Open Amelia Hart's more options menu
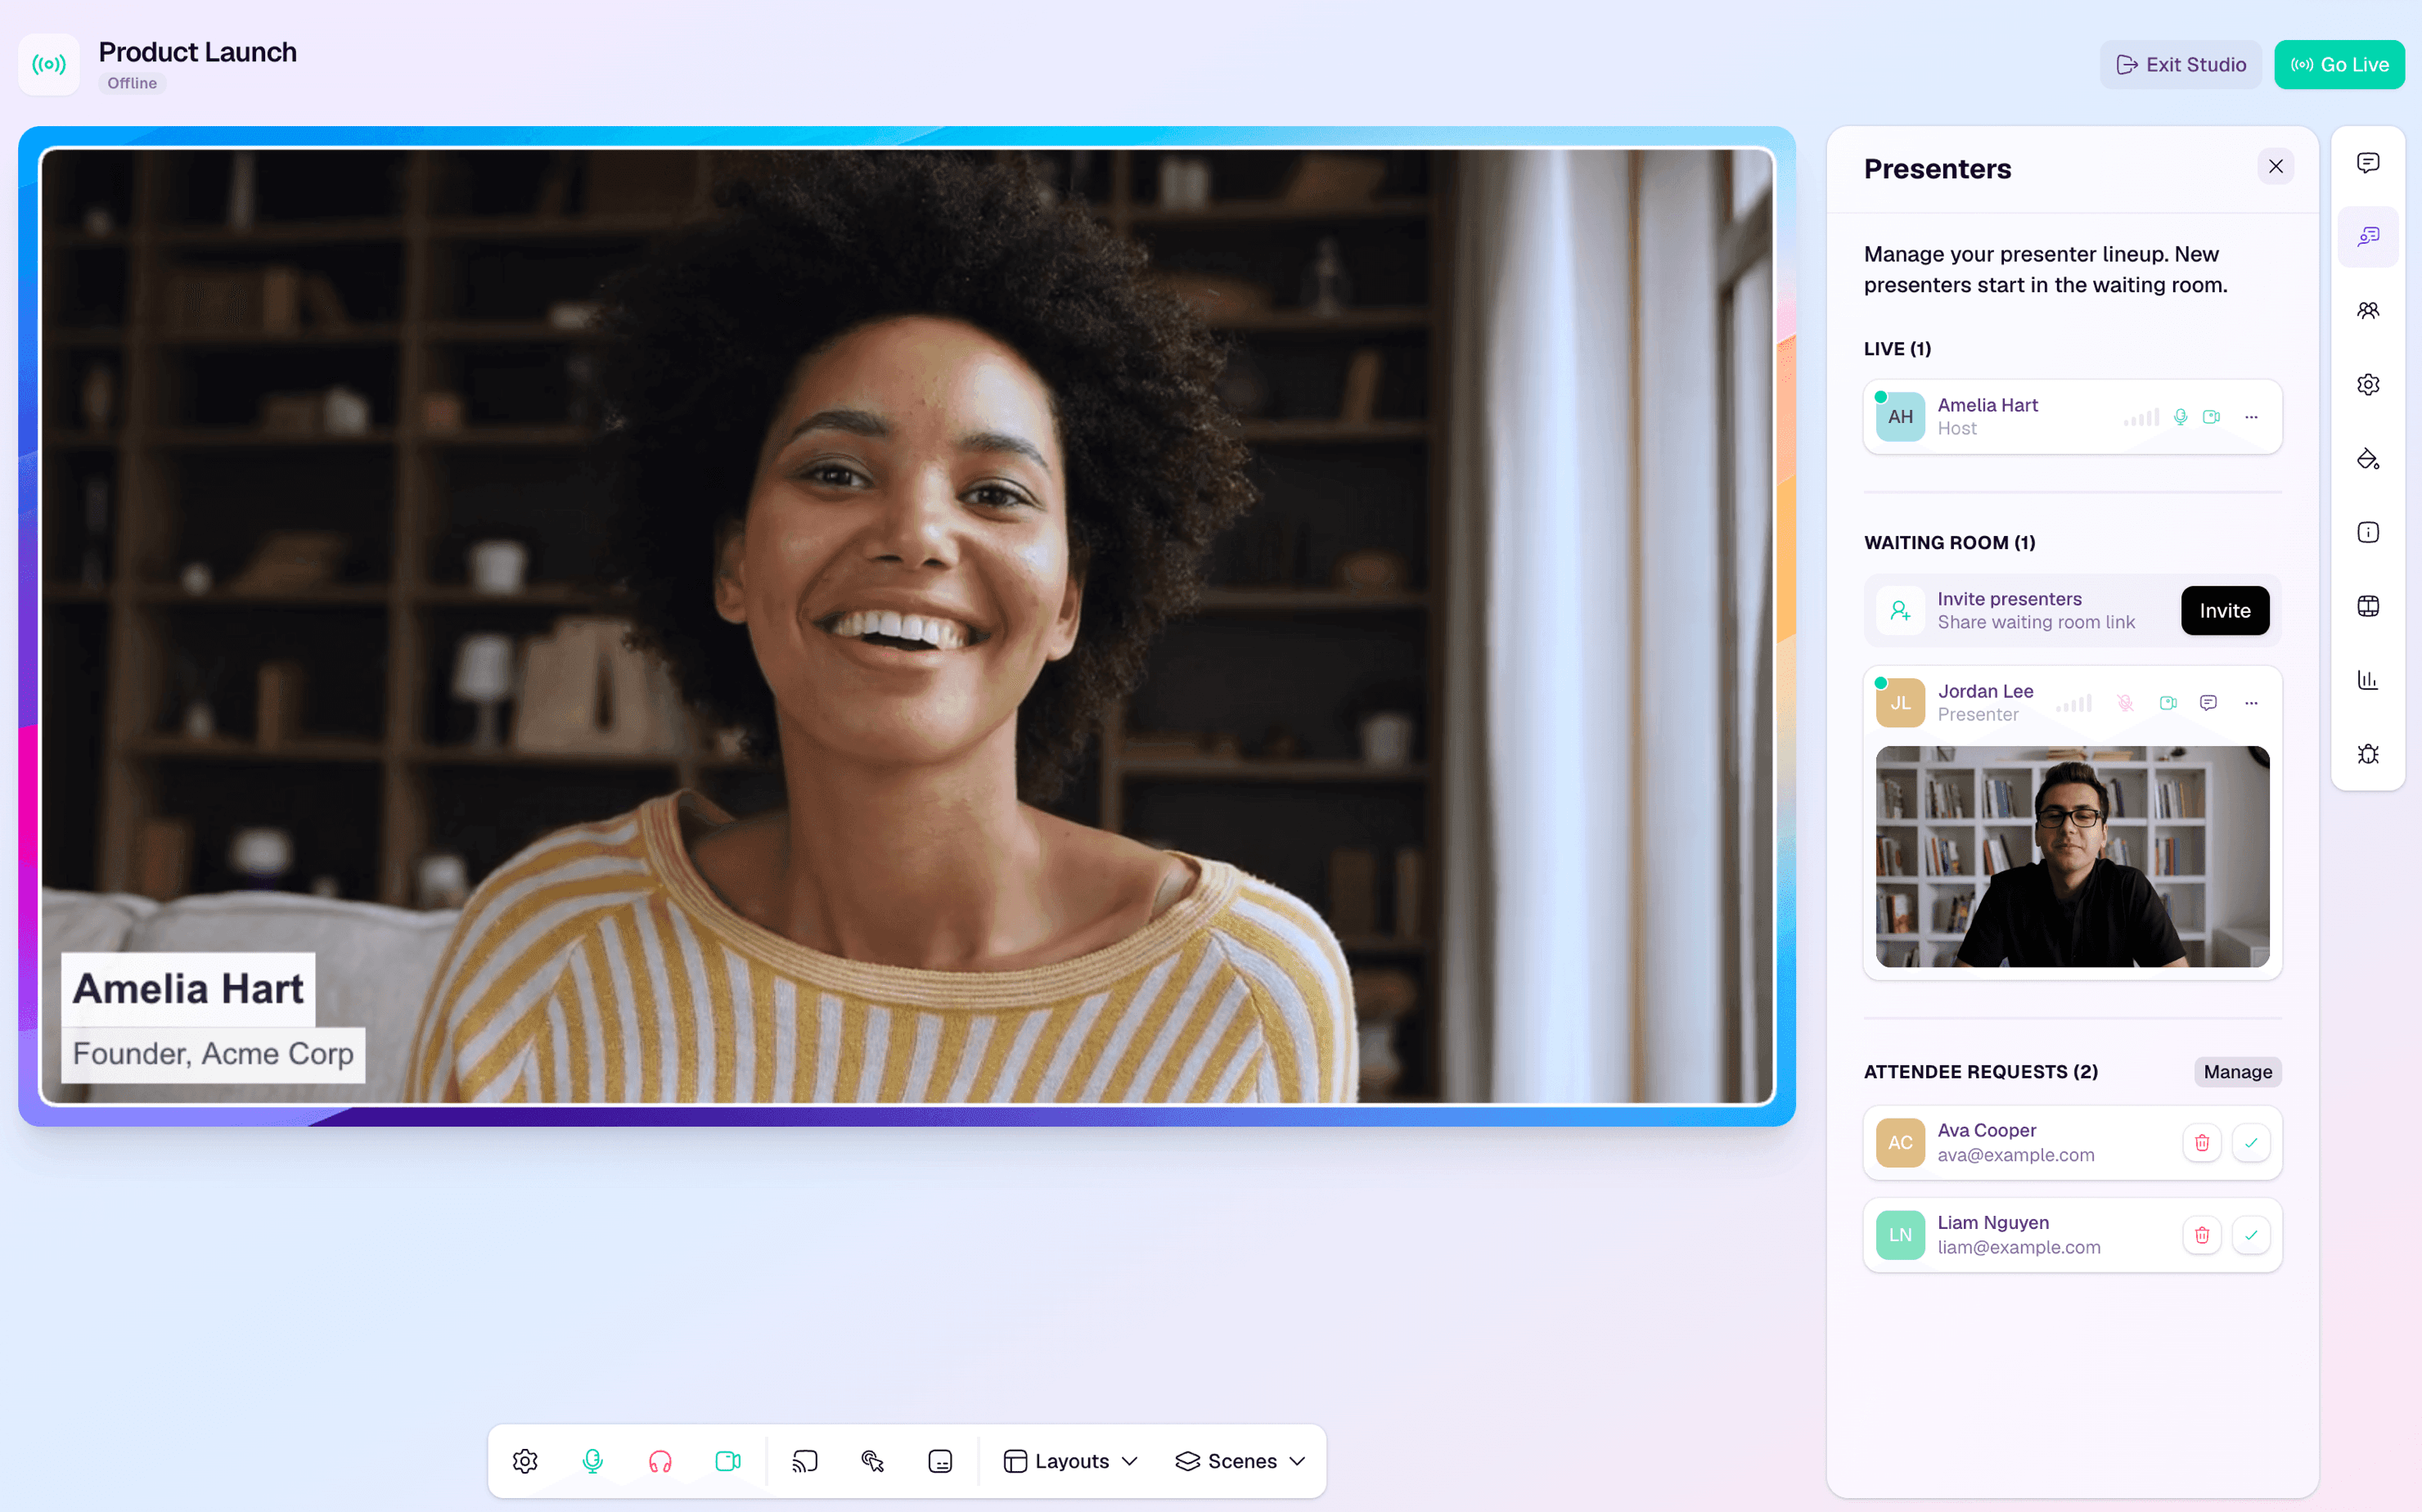This screenshot has width=2422, height=1512. (x=2251, y=417)
